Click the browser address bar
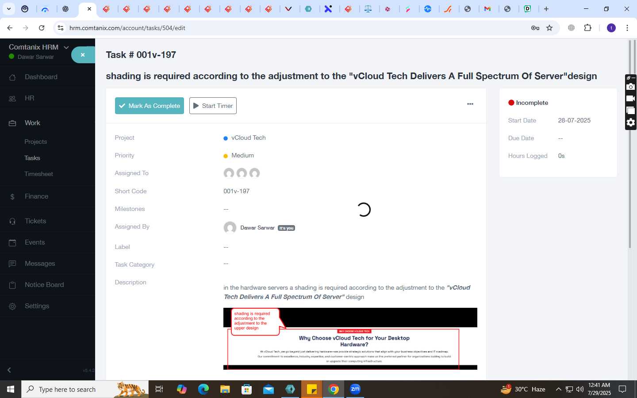The width and height of the screenshot is (637, 398). tap(292, 28)
